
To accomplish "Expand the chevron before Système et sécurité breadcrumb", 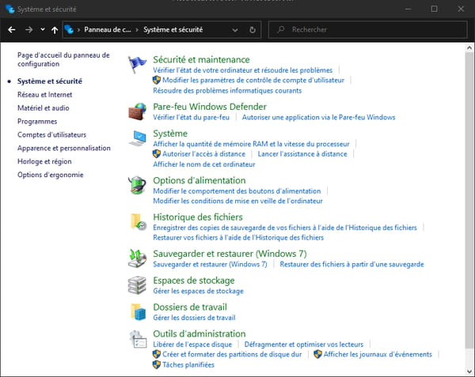I will (137, 29).
